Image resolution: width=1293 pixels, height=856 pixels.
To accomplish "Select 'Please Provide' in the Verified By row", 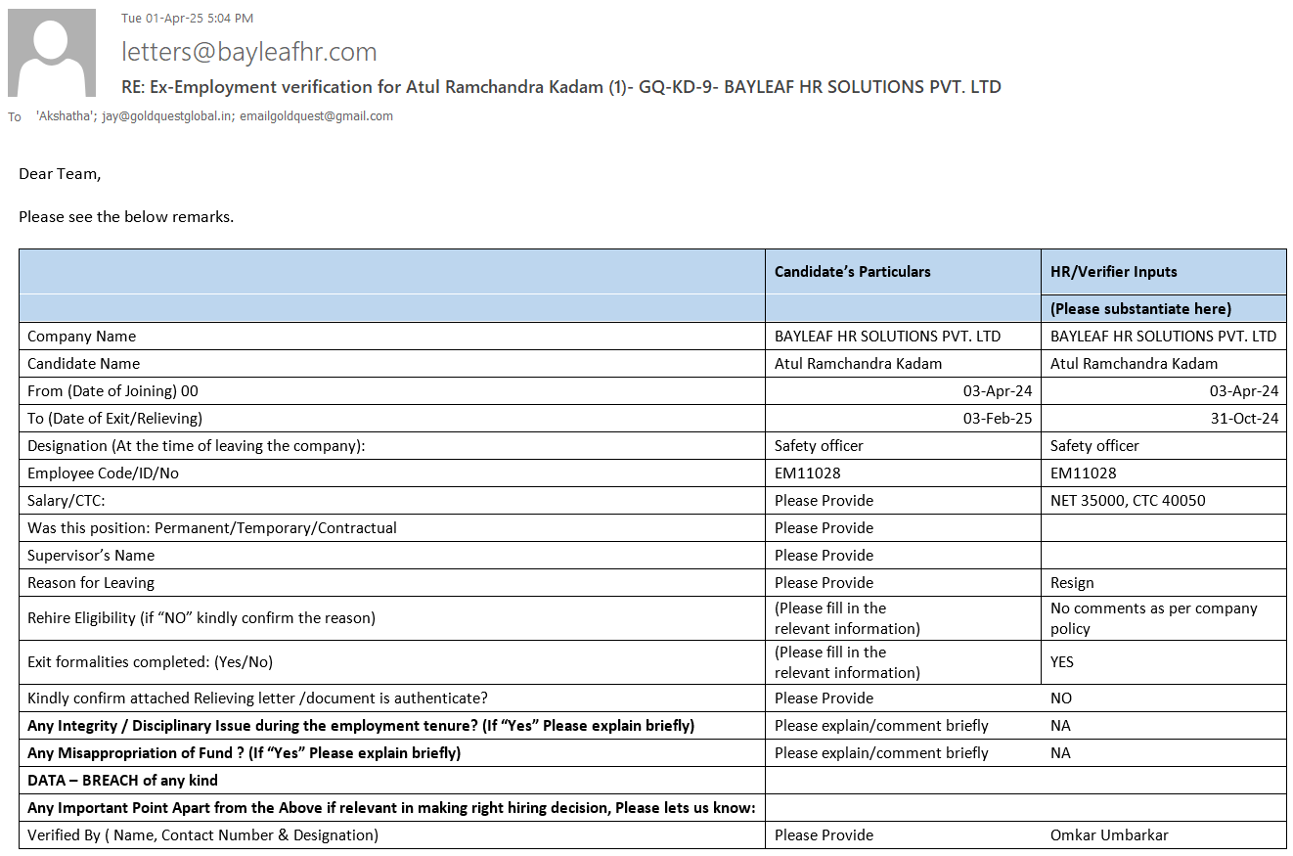I will pyautogui.click(x=825, y=835).
